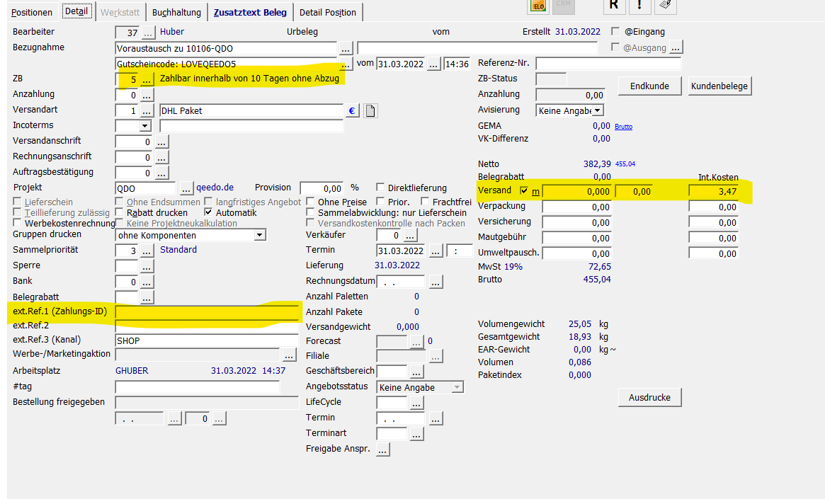The width and height of the screenshot is (825, 499).
Task: Check the Direktlieferung option
Action: (x=380, y=188)
